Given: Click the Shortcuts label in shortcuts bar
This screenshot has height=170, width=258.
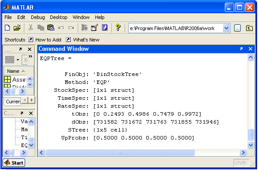Looking at the screenshot, I should [15, 40].
